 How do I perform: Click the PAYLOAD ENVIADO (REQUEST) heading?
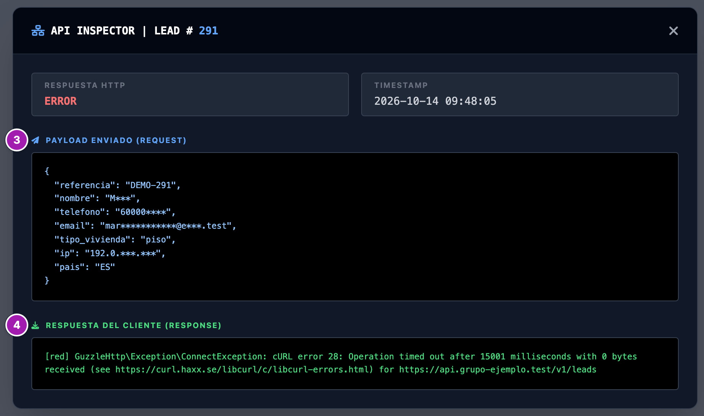pyautogui.click(x=116, y=140)
